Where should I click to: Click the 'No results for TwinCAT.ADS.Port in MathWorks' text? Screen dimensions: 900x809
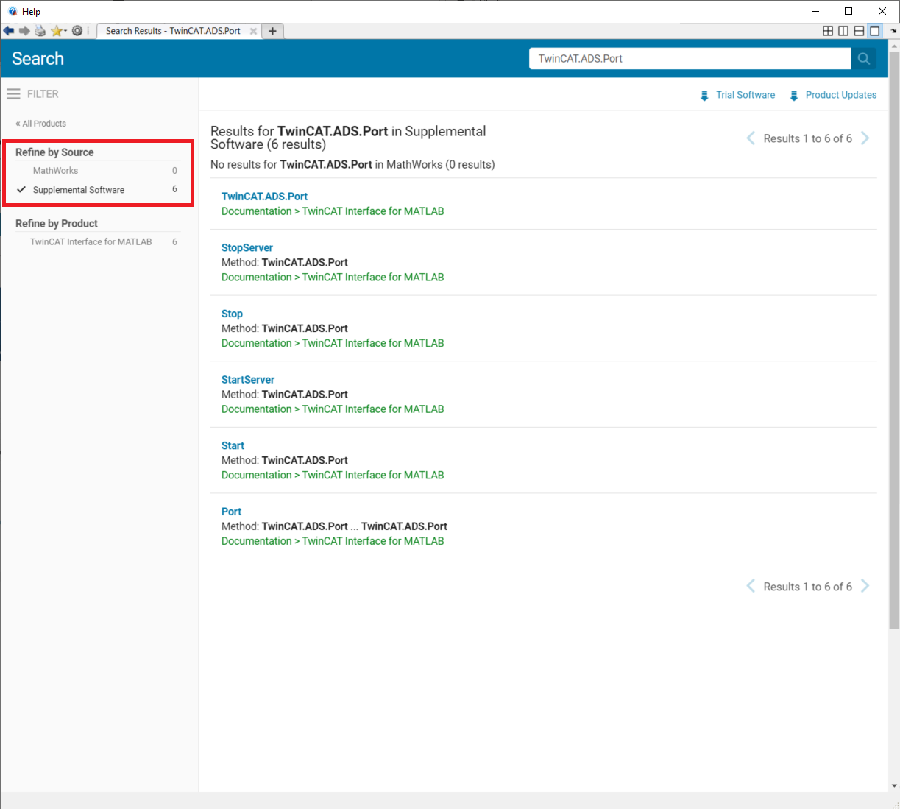coord(352,165)
